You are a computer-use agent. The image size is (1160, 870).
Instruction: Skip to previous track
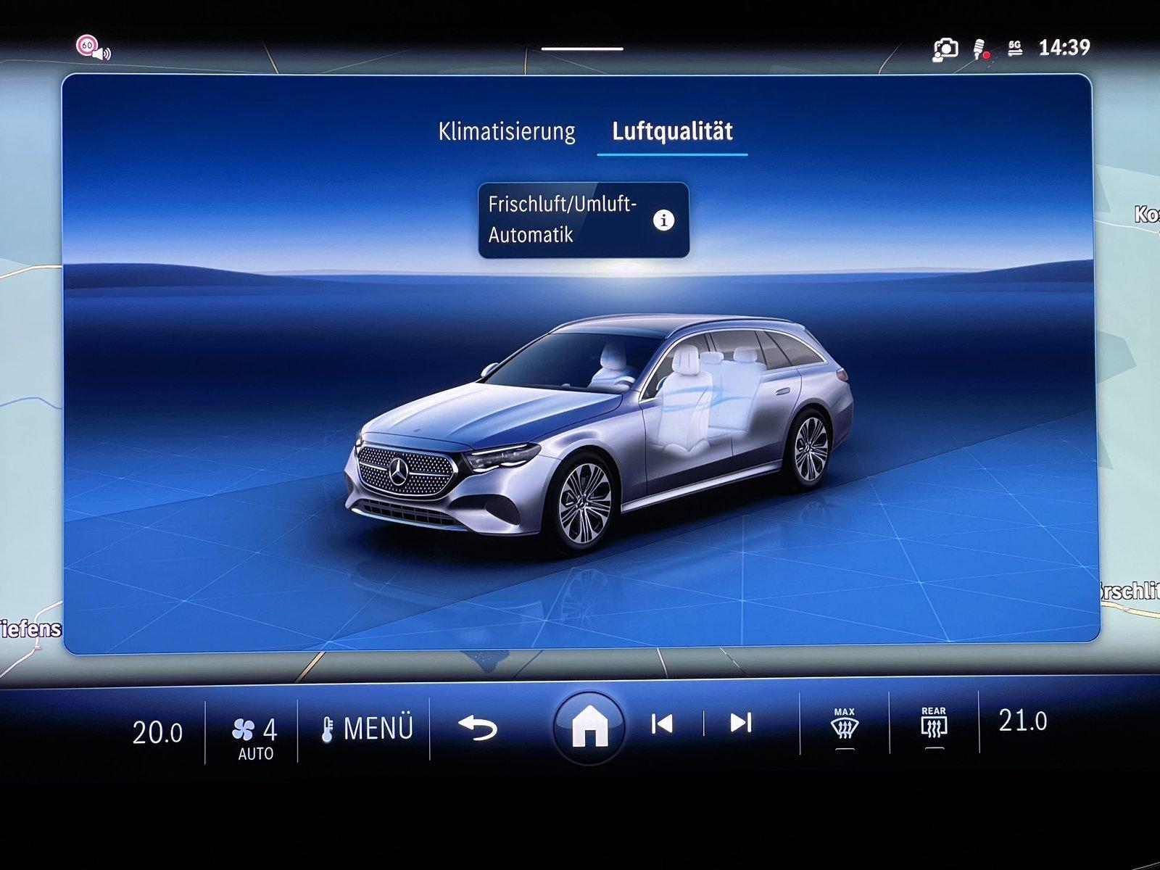tap(662, 724)
